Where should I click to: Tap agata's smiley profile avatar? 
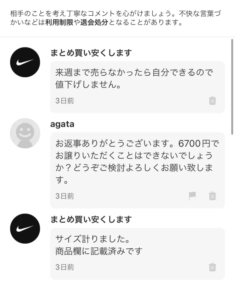(25, 133)
